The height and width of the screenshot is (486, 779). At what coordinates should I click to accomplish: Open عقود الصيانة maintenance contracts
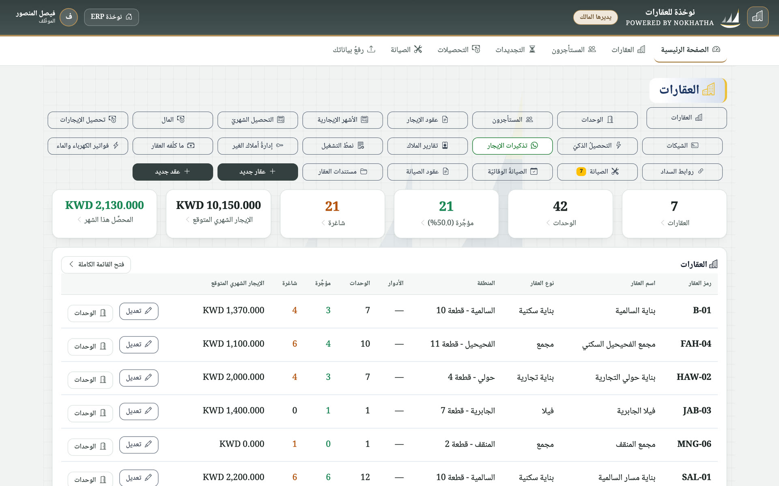tap(427, 172)
